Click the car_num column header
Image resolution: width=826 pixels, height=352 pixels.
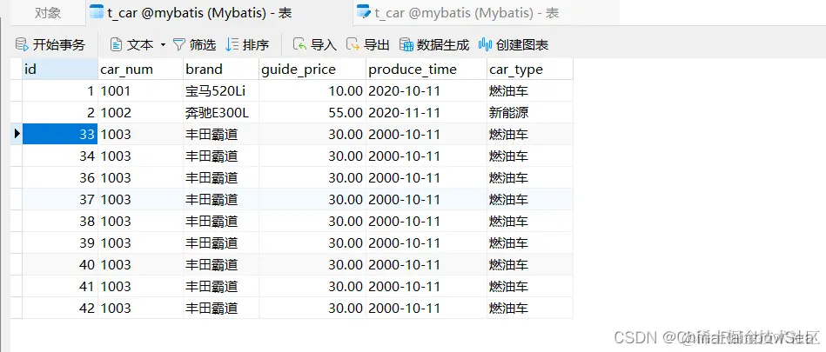point(140,69)
